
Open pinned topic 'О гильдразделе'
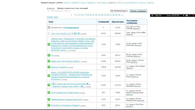click(x=71, y=28)
